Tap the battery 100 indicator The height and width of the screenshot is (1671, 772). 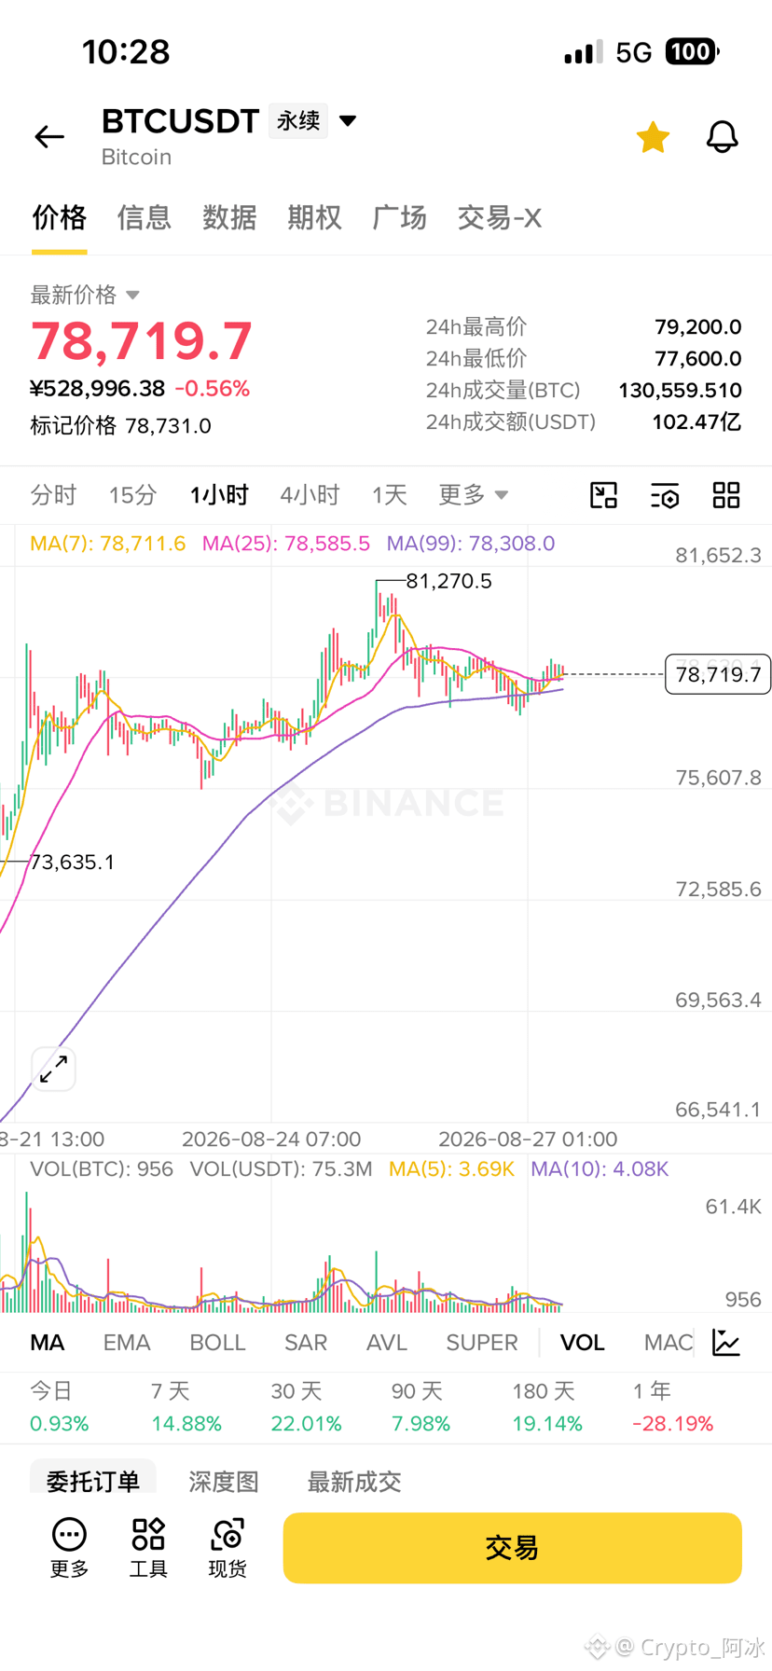click(692, 51)
